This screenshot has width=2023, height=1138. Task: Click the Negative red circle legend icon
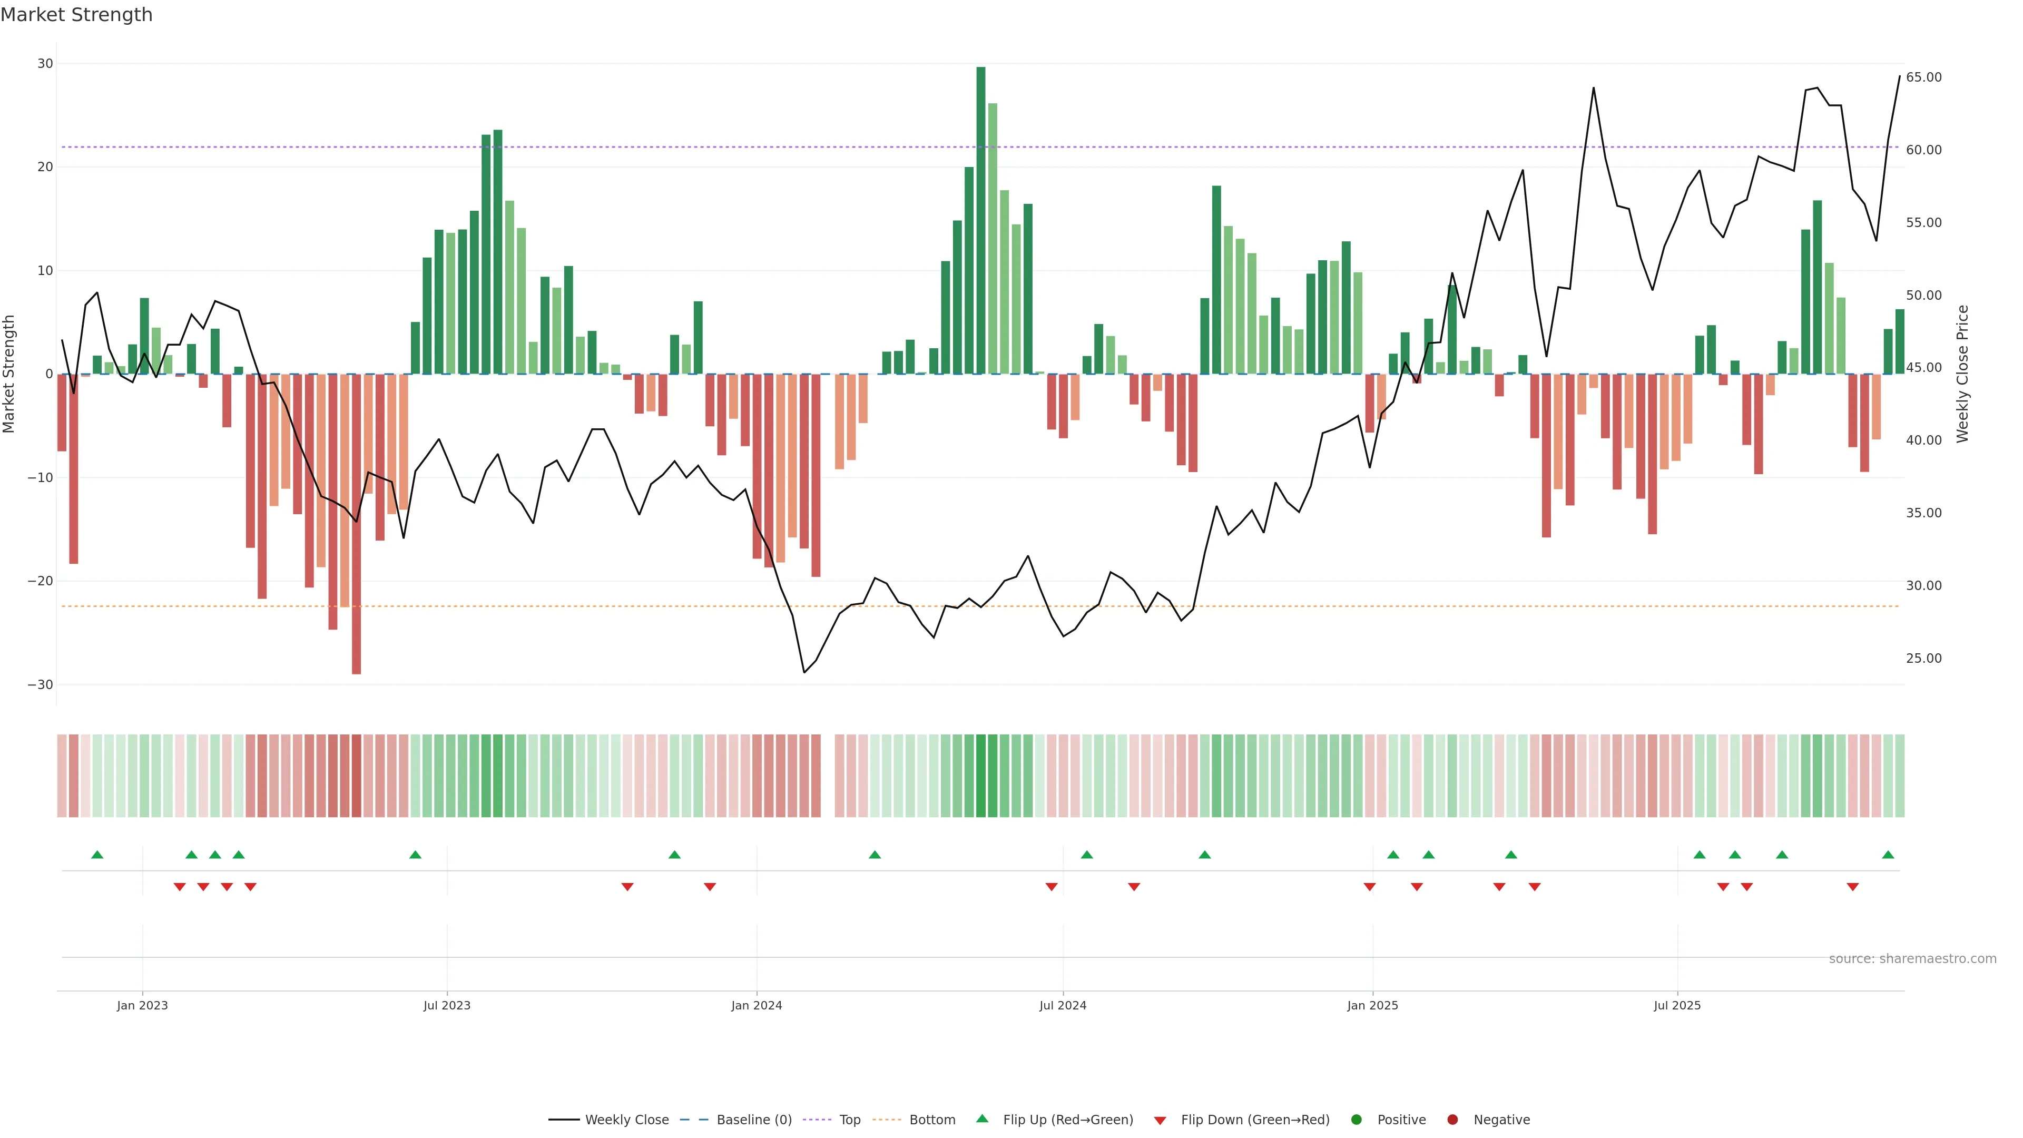pyautogui.click(x=1452, y=1120)
